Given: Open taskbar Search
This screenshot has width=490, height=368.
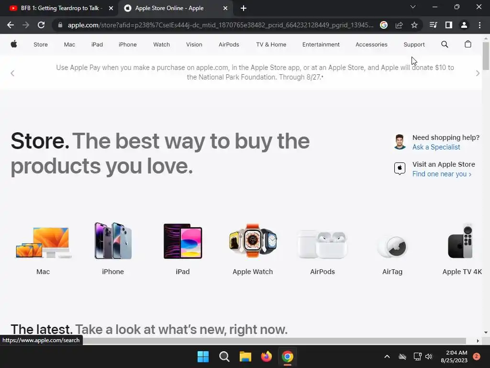Looking at the screenshot, I should pos(224,356).
